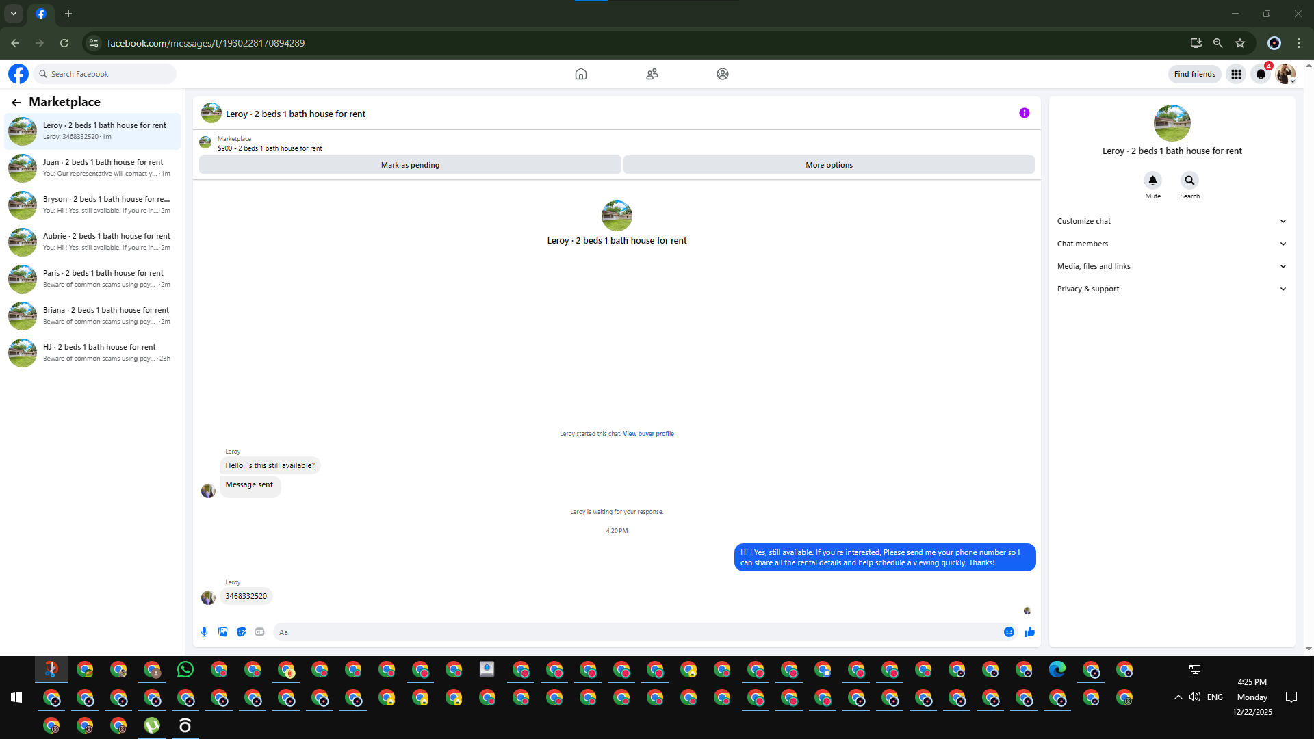Expand the Chat members section
Image resolution: width=1314 pixels, height=739 pixels.
coord(1172,244)
